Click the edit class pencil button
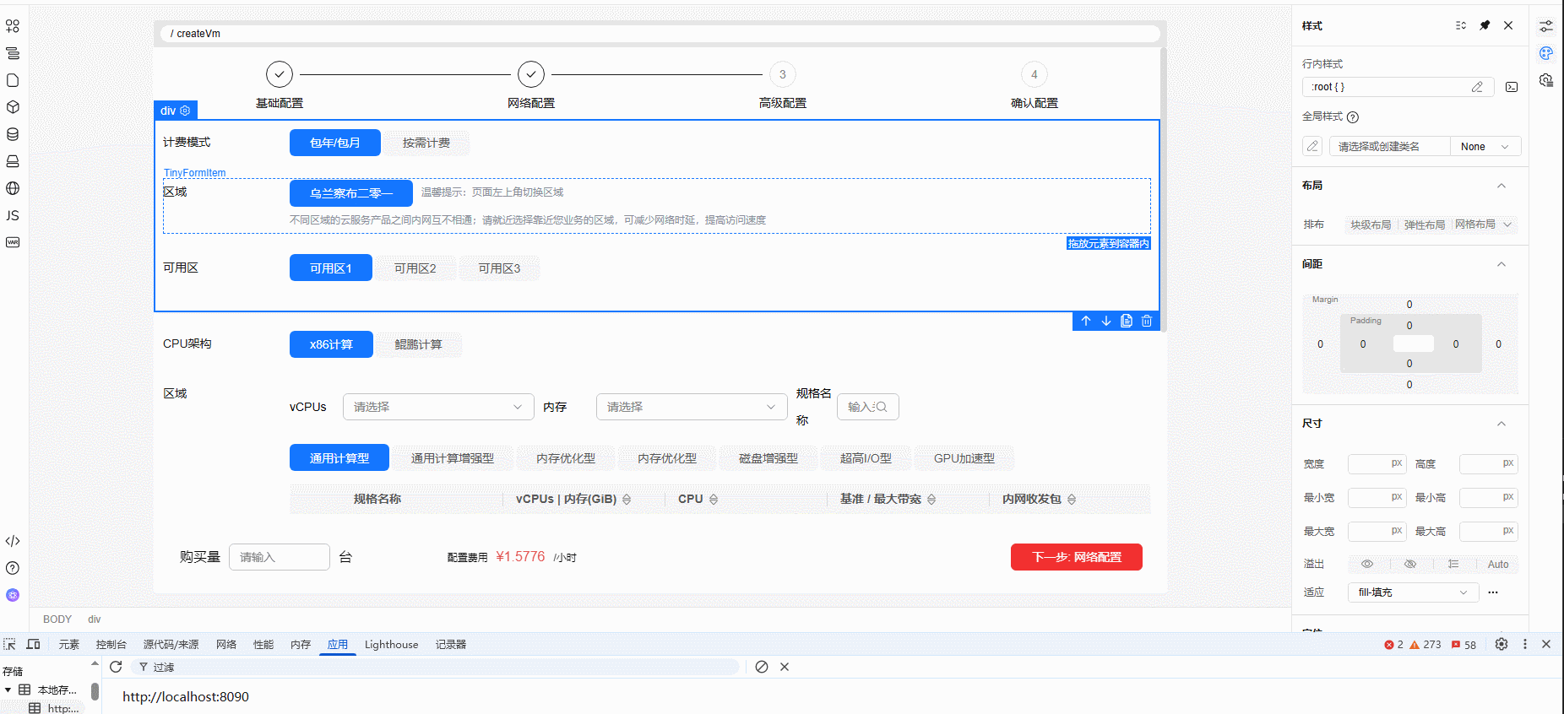This screenshot has height=714, width=1564. click(x=1312, y=146)
